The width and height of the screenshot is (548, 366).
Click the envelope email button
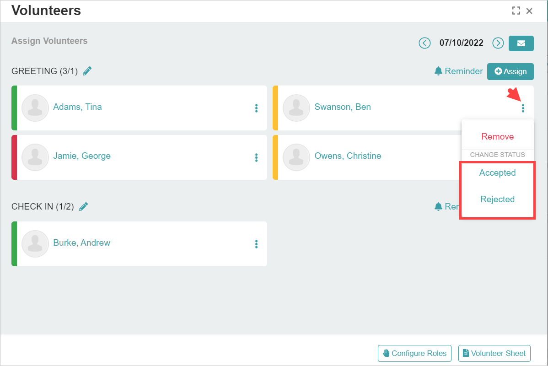pyautogui.click(x=521, y=43)
